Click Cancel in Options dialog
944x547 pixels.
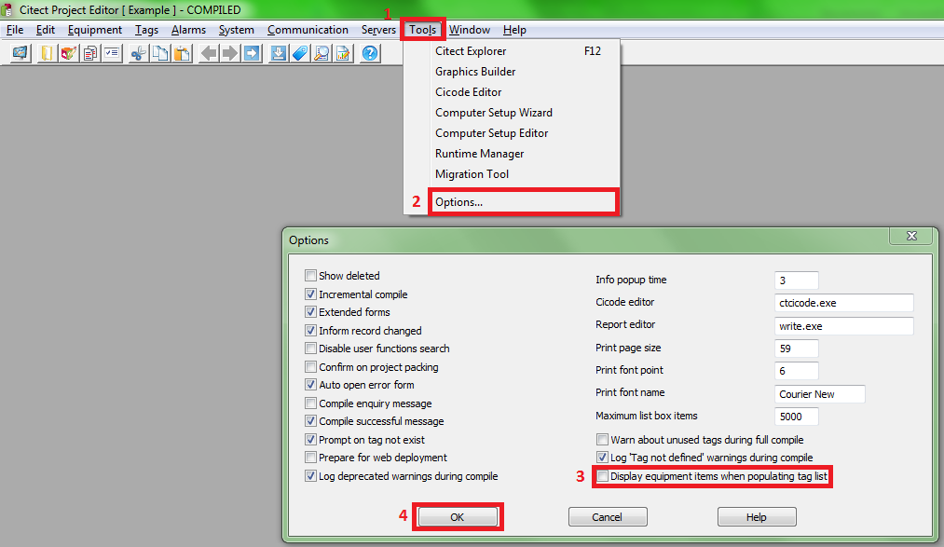pos(608,517)
